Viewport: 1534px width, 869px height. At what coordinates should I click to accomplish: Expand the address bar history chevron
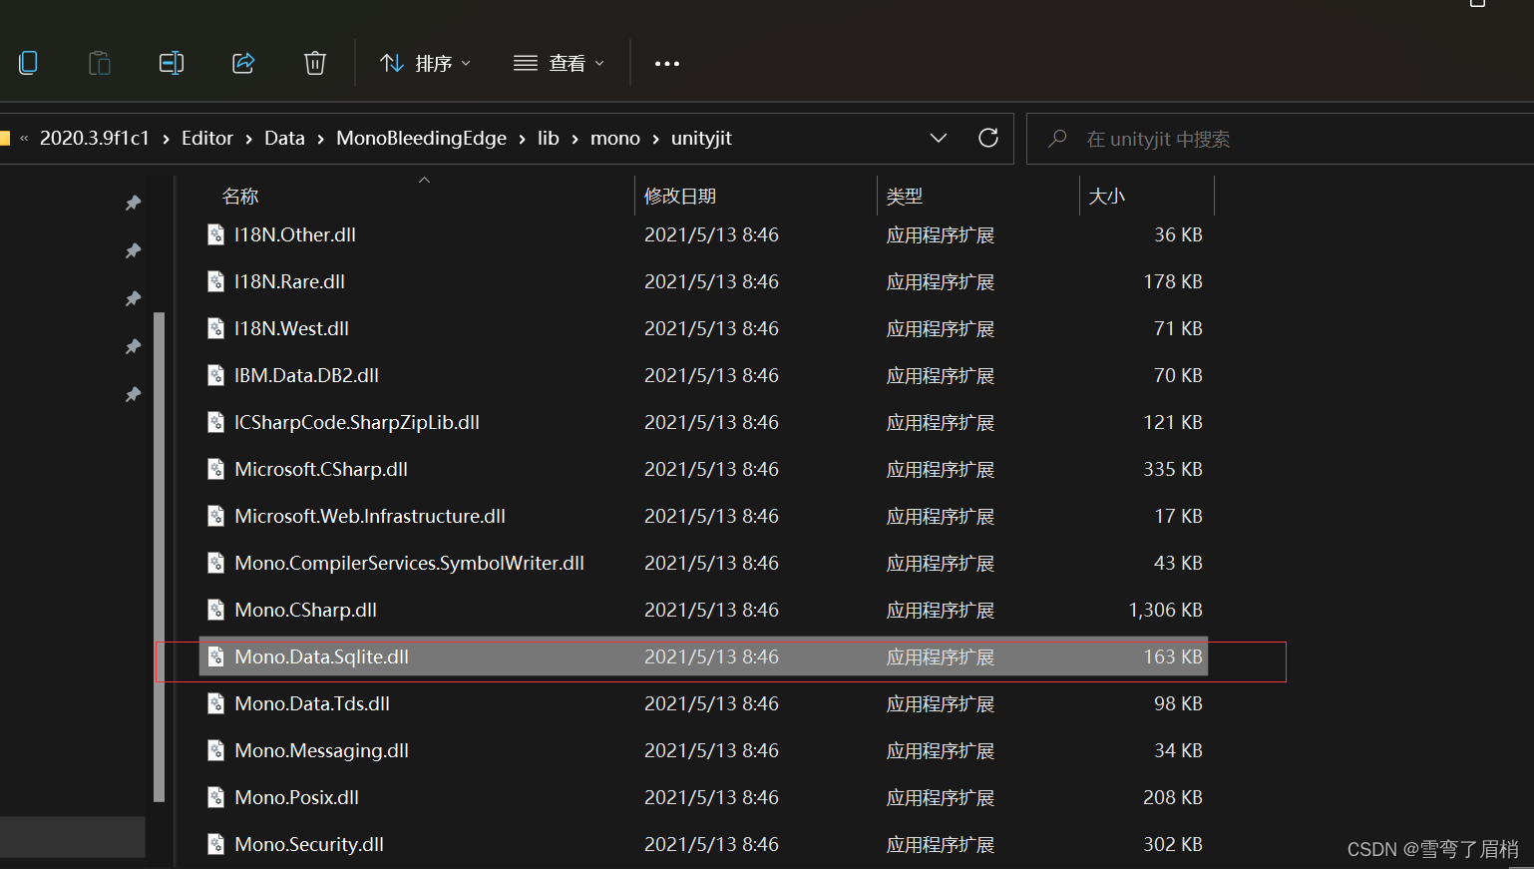click(x=939, y=138)
